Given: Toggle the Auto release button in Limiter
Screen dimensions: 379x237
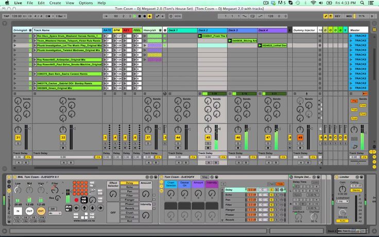Looking at the screenshot, I should pyautogui.click(x=342, y=221).
